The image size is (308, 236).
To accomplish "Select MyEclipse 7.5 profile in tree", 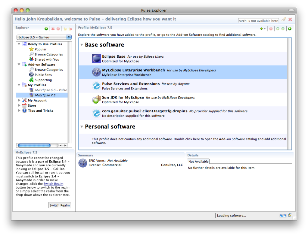I will click(x=45, y=95).
